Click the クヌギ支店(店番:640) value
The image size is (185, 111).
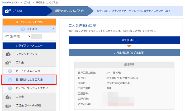point(119,83)
